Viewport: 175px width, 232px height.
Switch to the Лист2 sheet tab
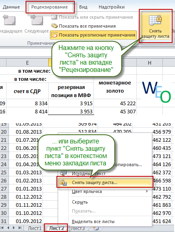tap(56, 228)
